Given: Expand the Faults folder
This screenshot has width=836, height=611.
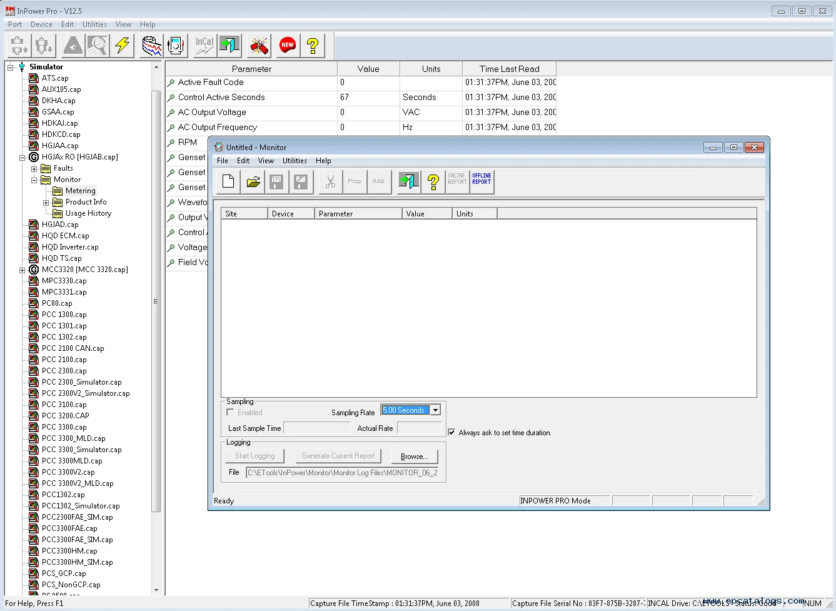Looking at the screenshot, I should pos(34,169).
